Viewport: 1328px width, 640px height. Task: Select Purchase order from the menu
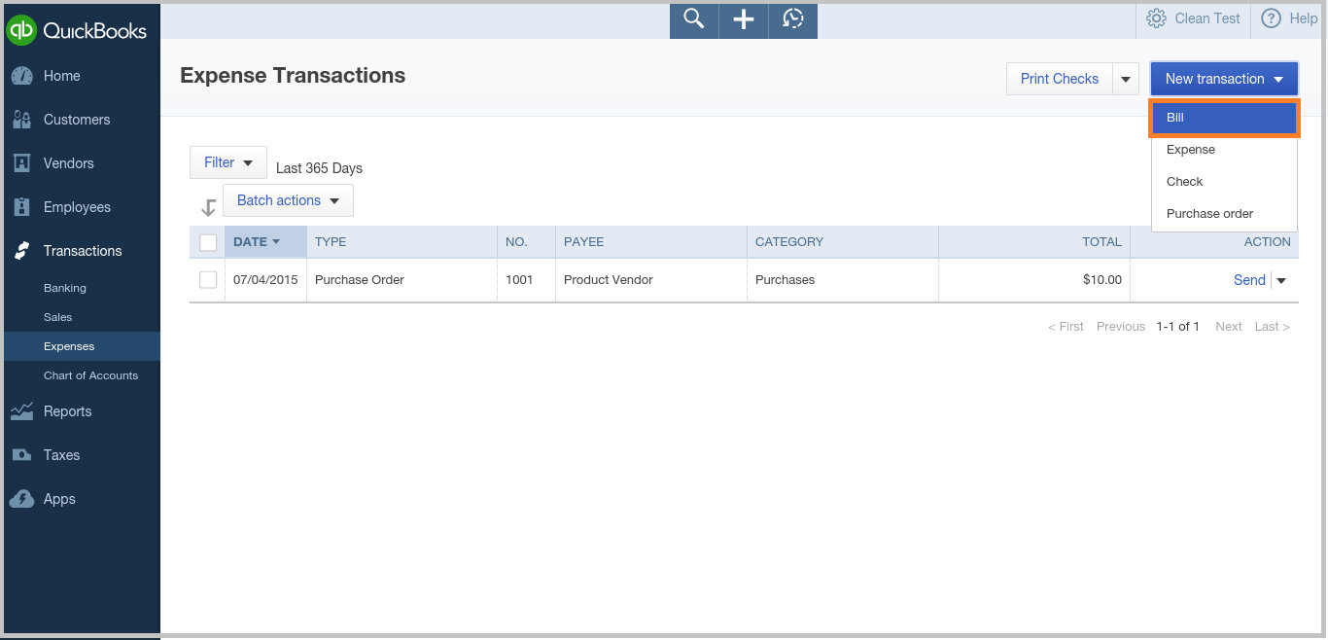[1224, 214]
